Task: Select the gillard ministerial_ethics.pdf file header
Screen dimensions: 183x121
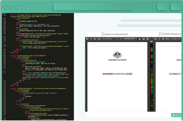Action: [x=115, y=34]
